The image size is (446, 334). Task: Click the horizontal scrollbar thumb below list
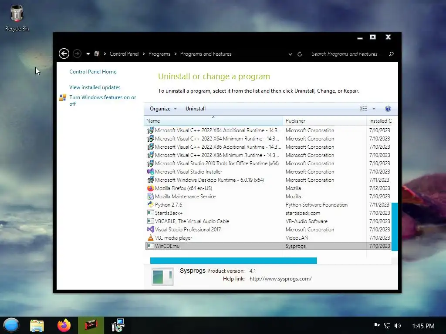click(x=233, y=261)
